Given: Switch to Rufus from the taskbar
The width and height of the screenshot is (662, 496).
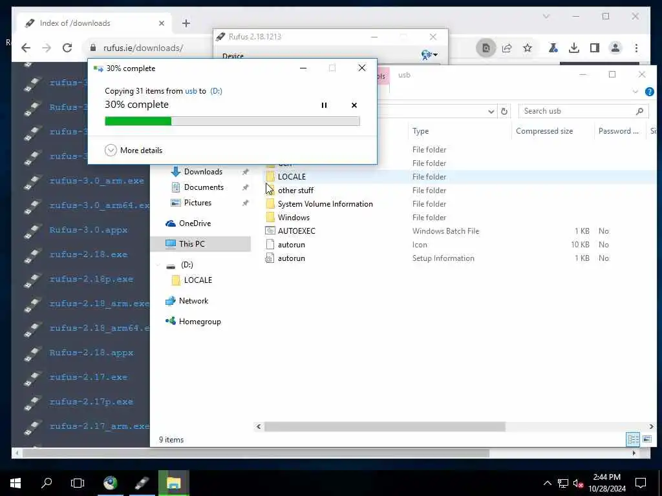Looking at the screenshot, I should (x=142, y=483).
